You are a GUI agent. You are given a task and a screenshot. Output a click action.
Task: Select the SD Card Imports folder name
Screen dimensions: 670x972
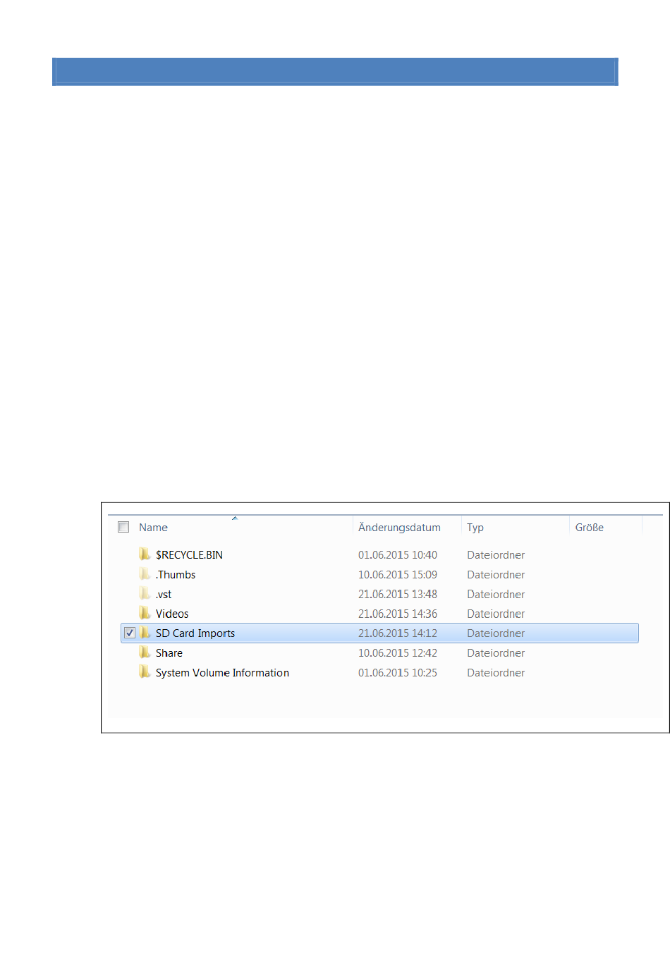(x=195, y=633)
